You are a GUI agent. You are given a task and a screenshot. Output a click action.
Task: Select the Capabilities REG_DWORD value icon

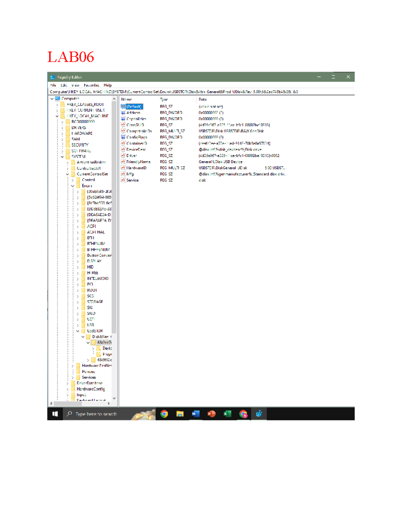pos(123,119)
